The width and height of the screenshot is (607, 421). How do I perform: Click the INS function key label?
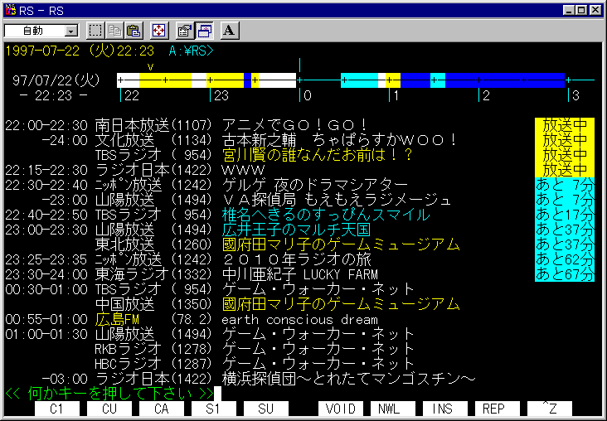pyautogui.click(x=445, y=409)
